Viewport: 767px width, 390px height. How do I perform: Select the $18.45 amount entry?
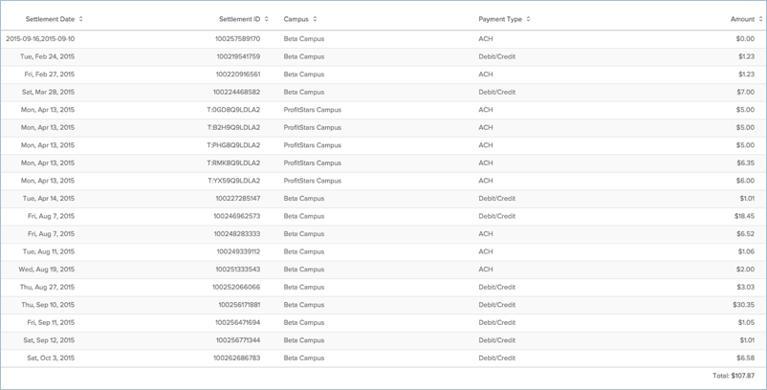pyautogui.click(x=744, y=216)
